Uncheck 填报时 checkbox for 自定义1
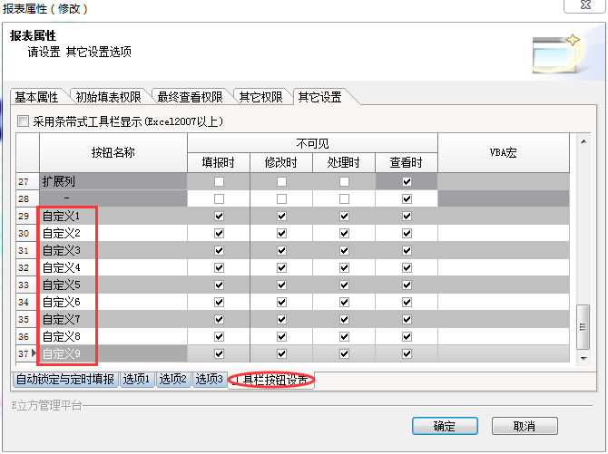Image resolution: width=608 pixels, height=454 pixels. click(x=219, y=217)
